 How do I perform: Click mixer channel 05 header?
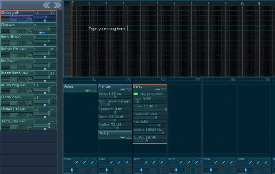[219, 79]
